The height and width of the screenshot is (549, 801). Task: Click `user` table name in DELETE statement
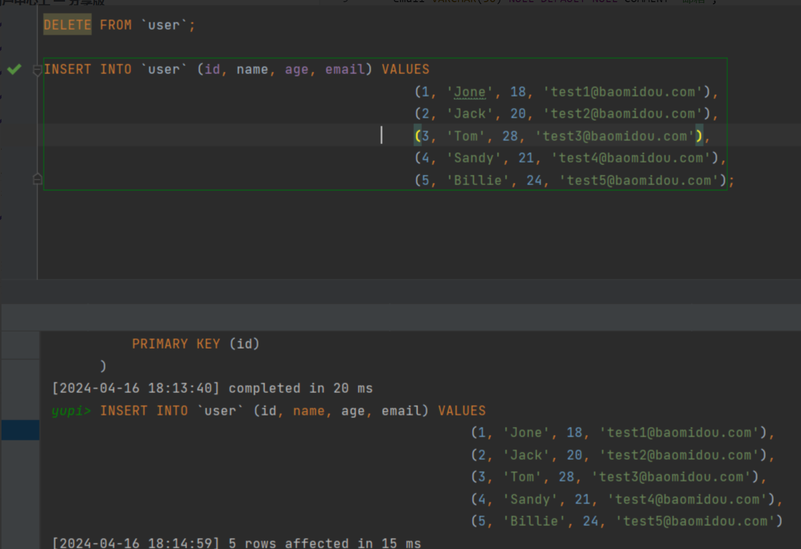tap(164, 25)
